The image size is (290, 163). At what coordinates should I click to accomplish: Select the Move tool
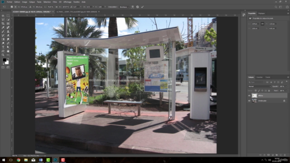(3, 16)
